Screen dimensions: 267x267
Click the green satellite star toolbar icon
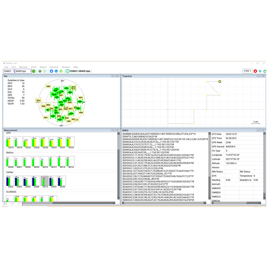tap(61, 71)
